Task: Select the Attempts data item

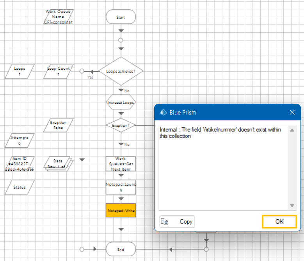Action: tap(20, 141)
